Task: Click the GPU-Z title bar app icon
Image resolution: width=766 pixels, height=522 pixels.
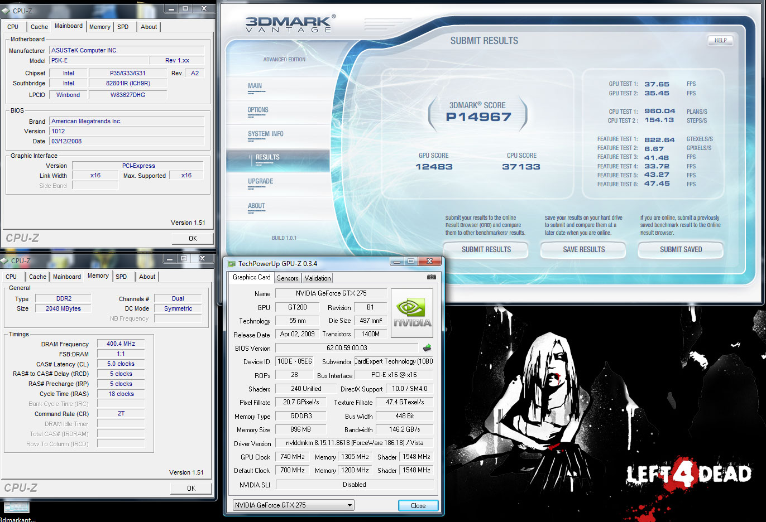Action: pyautogui.click(x=231, y=264)
